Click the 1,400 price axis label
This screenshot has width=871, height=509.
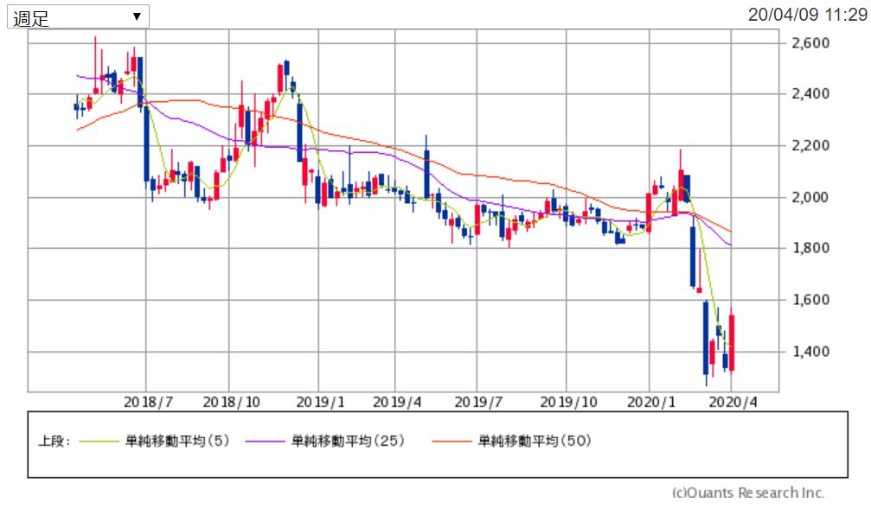(x=810, y=352)
